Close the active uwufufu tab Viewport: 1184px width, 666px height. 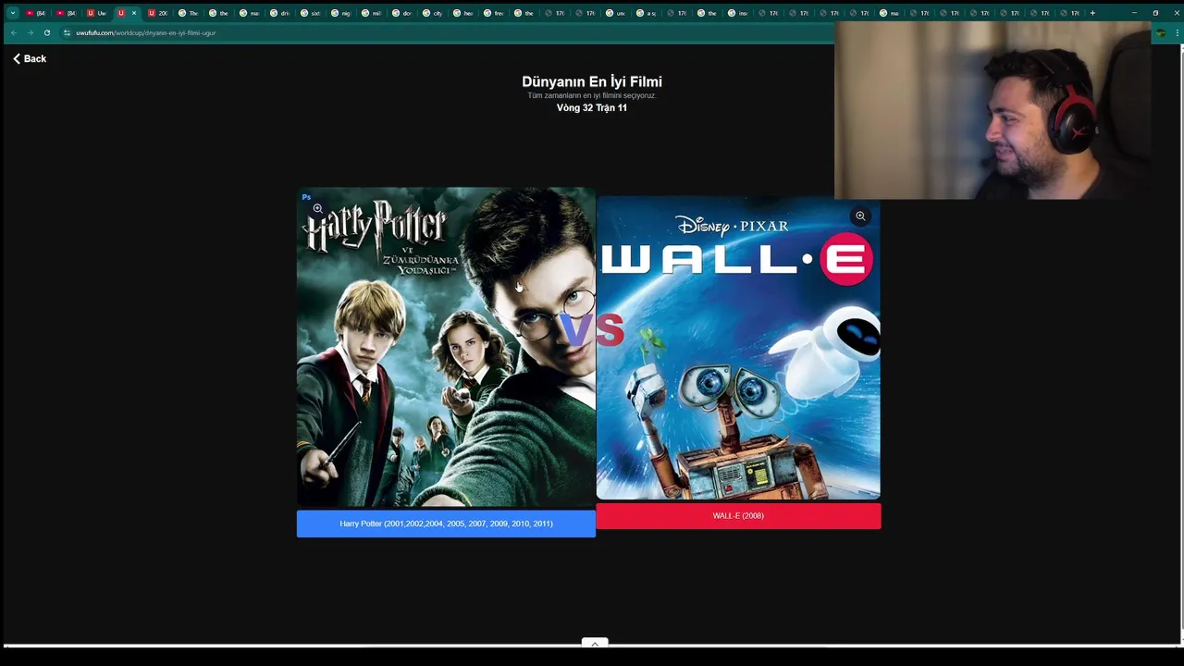coord(134,13)
